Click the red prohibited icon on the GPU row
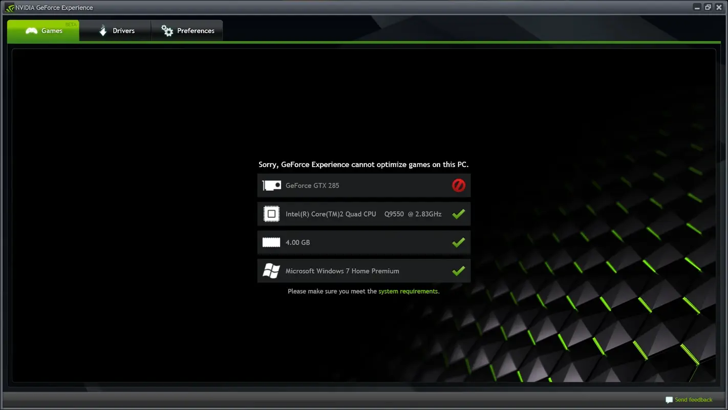728x410 pixels. coord(458,185)
